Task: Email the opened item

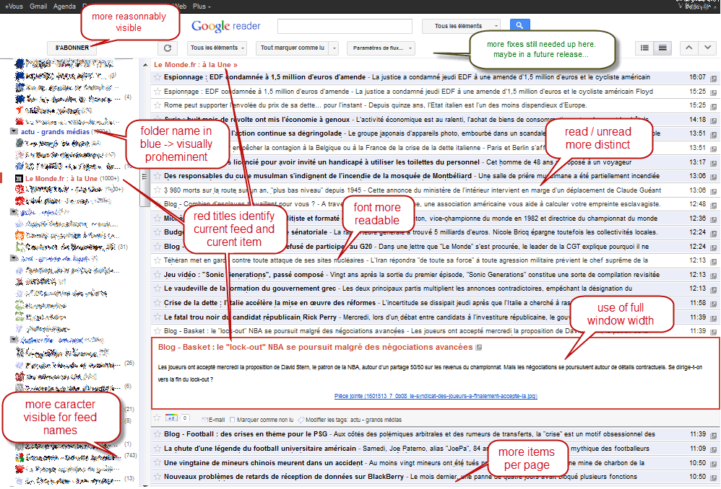Action: (213, 420)
